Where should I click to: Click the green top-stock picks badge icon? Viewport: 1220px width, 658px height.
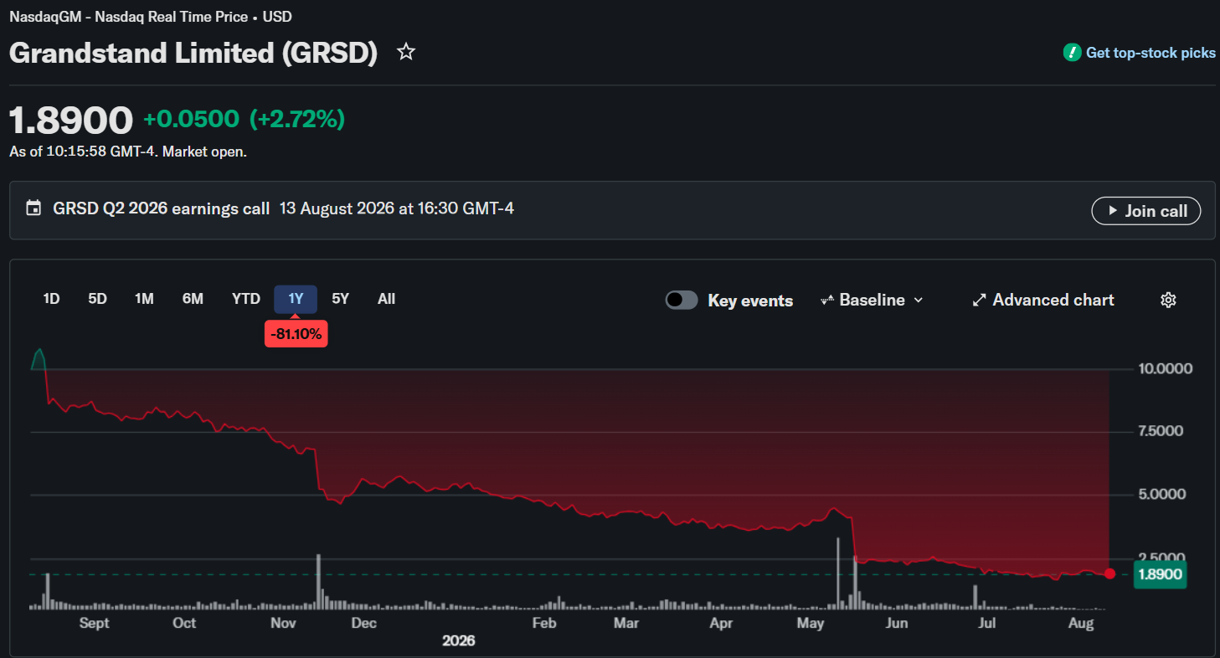[x=1071, y=53]
